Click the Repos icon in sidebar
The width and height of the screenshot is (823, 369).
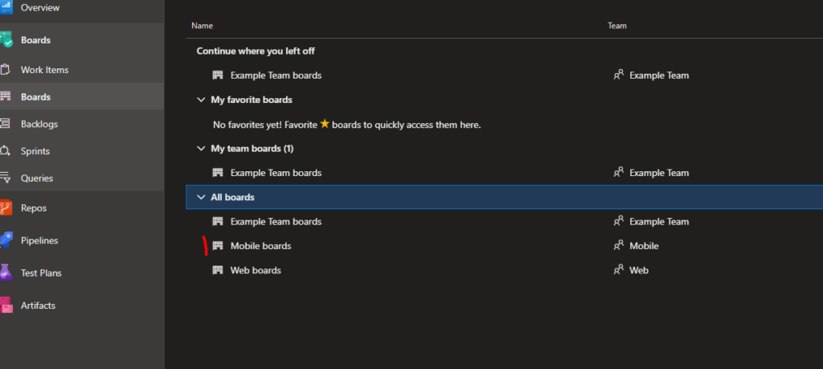(6, 208)
